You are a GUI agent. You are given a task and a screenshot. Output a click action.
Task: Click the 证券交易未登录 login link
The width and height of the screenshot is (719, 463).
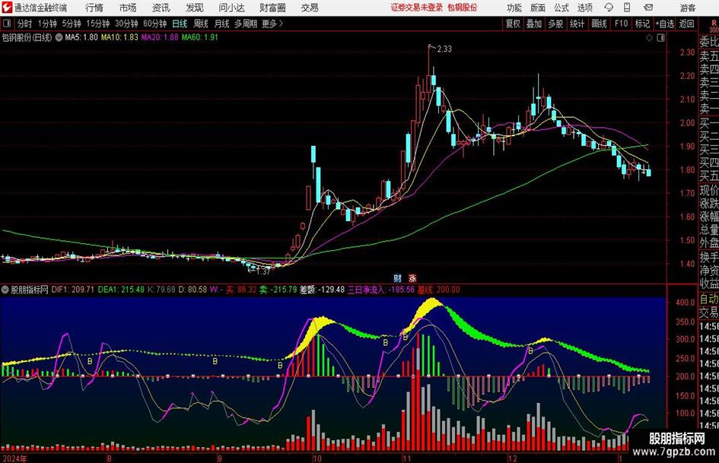(417, 8)
